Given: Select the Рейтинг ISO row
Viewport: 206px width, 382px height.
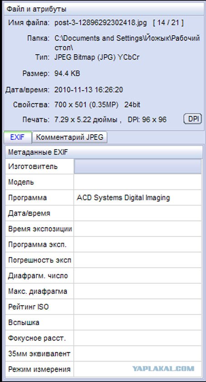Looking at the screenshot, I should (104, 307).
